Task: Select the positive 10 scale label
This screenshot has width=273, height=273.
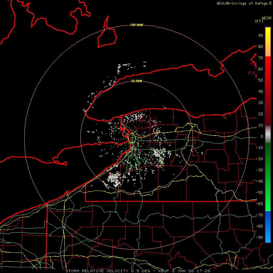Action: coord(261,125)
